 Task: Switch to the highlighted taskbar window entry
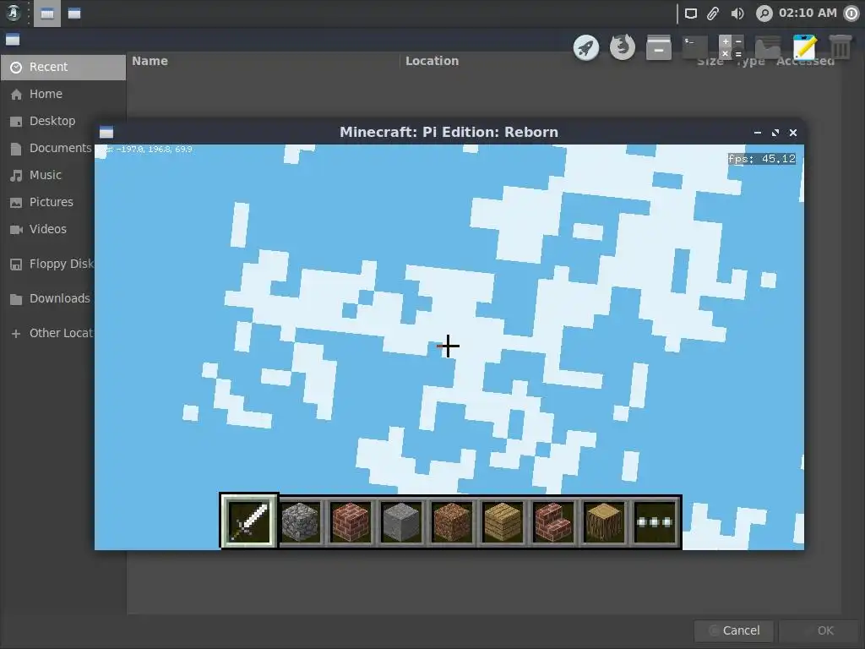pyautogui.click(x=47, y=14)
